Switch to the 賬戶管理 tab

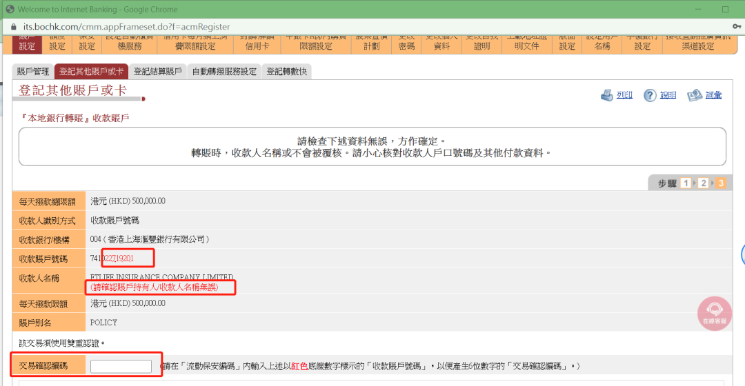click(33, 72)
